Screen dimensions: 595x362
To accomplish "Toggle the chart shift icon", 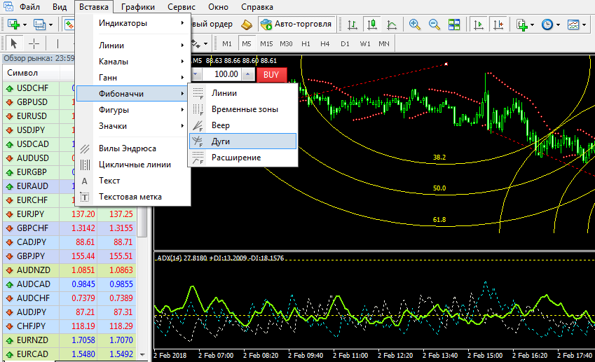I will (x=499, y=25).
